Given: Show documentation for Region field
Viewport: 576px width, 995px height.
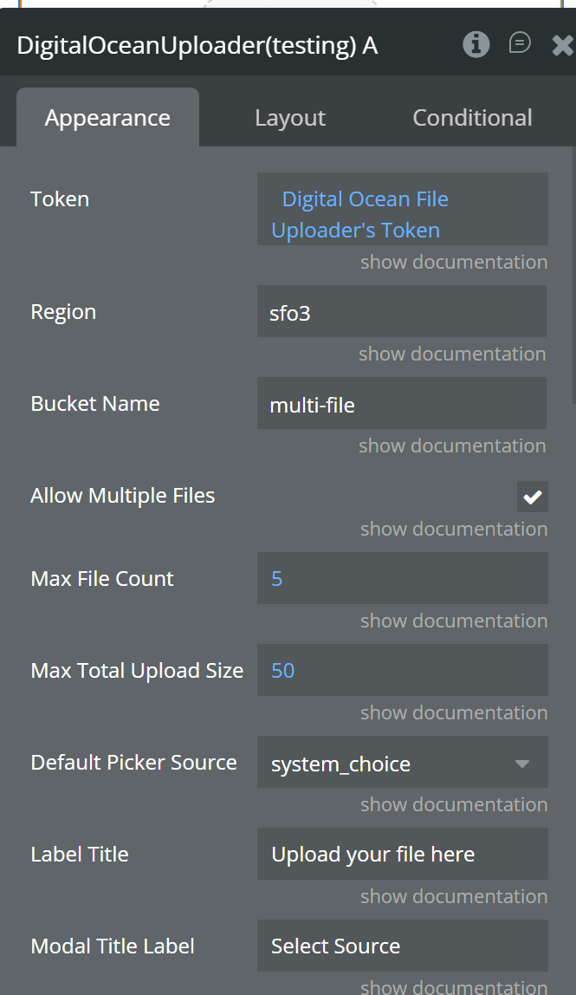Looking at the screenshot, I should (x=452, y=354).
